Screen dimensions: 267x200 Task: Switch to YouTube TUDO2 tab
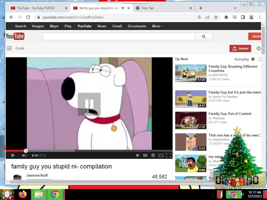(x=36, y=8)
